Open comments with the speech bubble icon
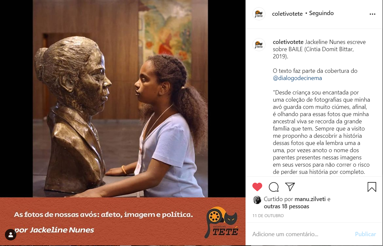383x246 pixels. [x=274, y=187]
